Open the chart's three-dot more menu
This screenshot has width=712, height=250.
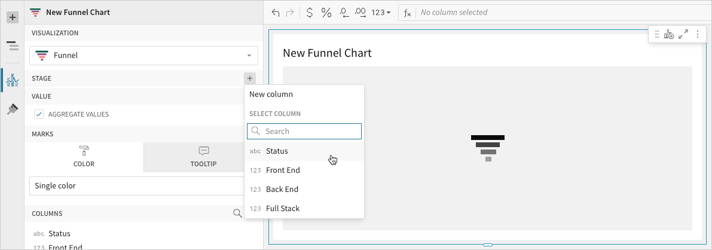697,35
